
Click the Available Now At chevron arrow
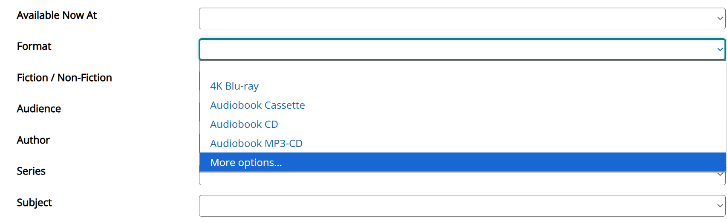pyautogui.click(x=720, y=19)
